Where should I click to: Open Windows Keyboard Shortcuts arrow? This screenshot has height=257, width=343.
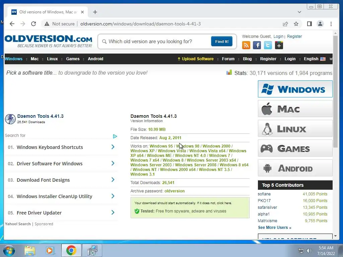(x=113, y=147)
